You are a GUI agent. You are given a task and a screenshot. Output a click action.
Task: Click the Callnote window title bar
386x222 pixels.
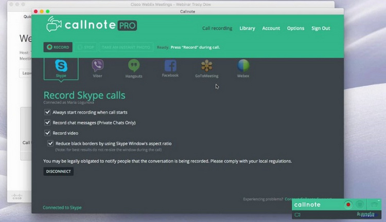pos(187,11)
